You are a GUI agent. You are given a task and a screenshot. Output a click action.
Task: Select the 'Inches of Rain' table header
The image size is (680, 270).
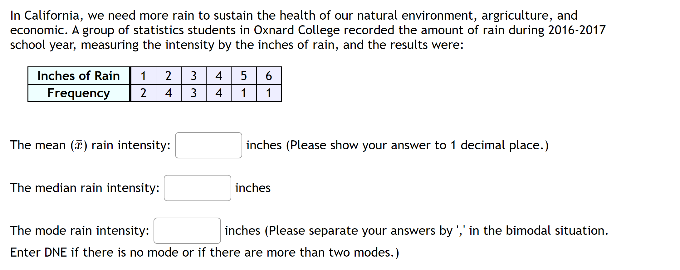coord(78,76)
